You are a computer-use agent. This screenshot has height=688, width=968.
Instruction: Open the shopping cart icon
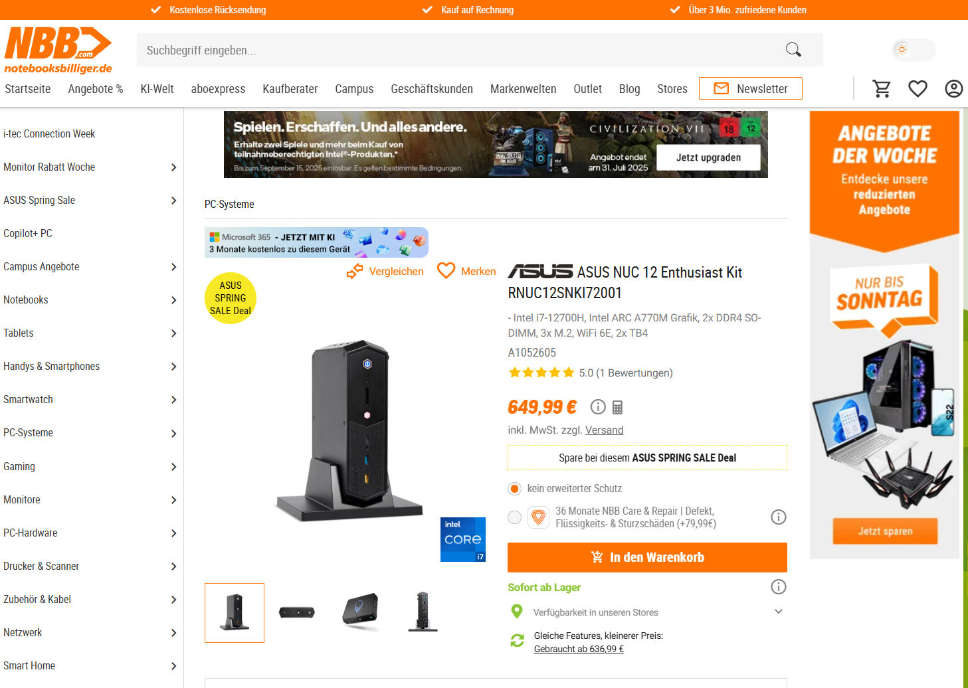[x=882, y=89]
